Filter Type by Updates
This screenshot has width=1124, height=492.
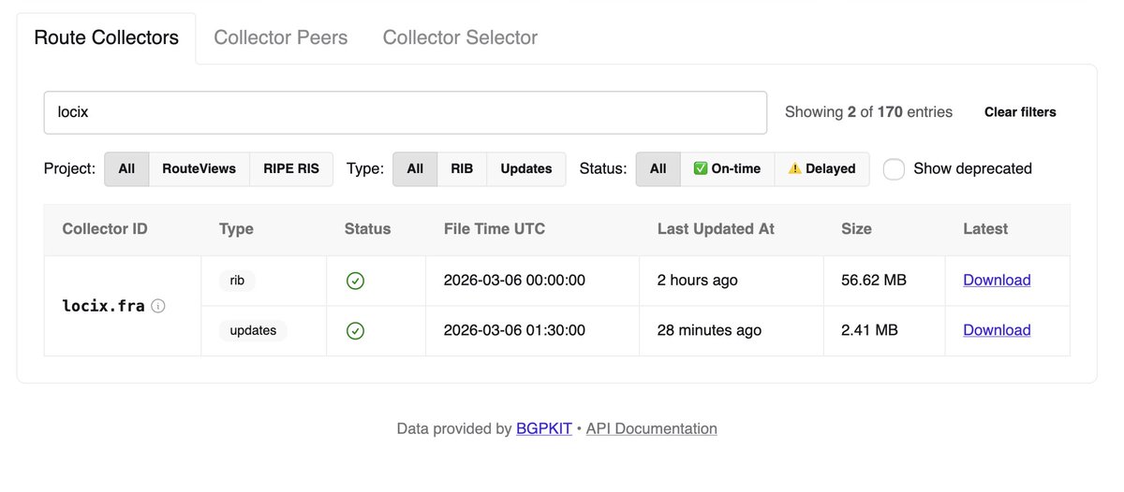click(526, 169)
